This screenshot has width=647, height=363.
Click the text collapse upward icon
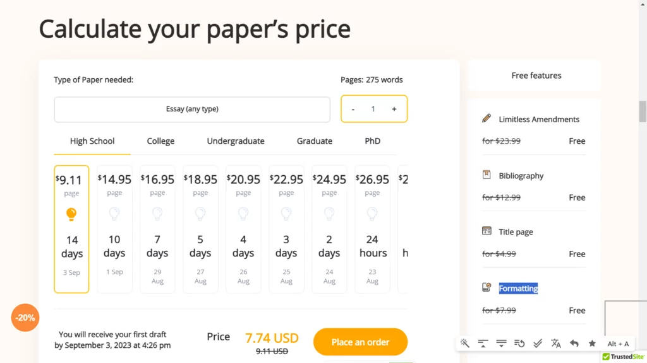(483, 343)
